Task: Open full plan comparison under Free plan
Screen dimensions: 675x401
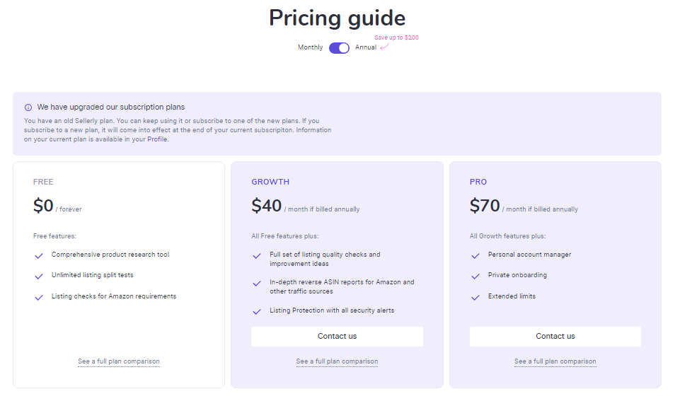Action: tap(119, 361)
